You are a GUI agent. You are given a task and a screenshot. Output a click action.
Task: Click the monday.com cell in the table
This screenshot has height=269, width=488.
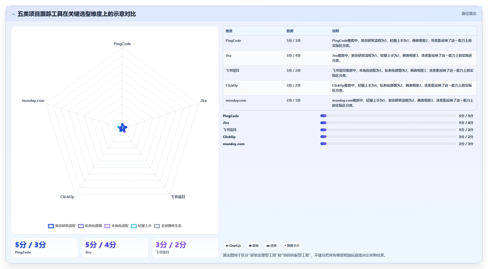(x=236, y=100)
